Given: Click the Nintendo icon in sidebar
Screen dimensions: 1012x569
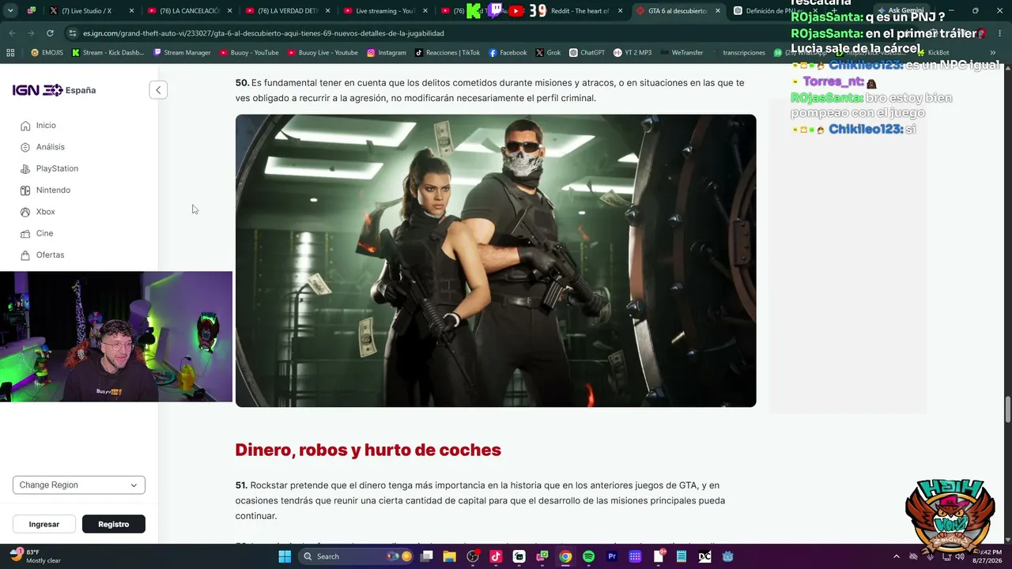Looking at the screenshot, I should pos(26,190).
